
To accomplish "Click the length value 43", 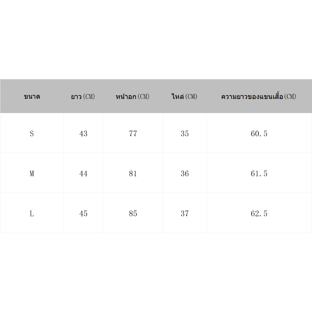I will (x=83, y=133).
